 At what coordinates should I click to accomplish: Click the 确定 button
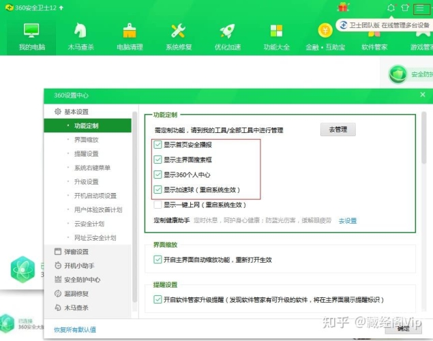pyautogui.click(x=404, y=329)
